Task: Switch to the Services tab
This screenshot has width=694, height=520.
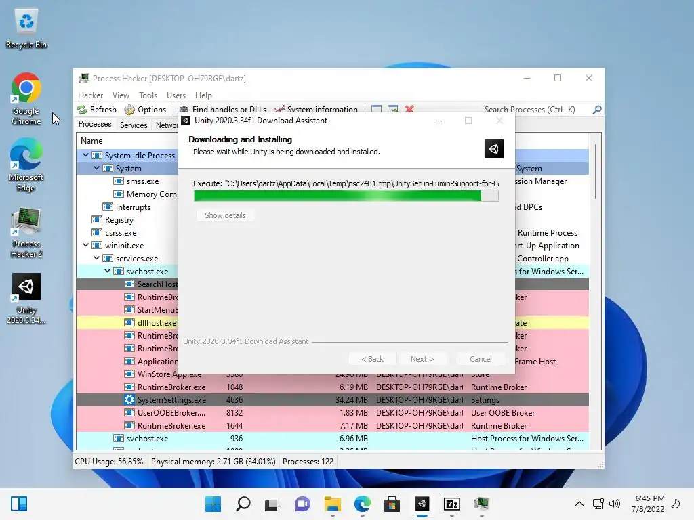Action: coord(134,125)
